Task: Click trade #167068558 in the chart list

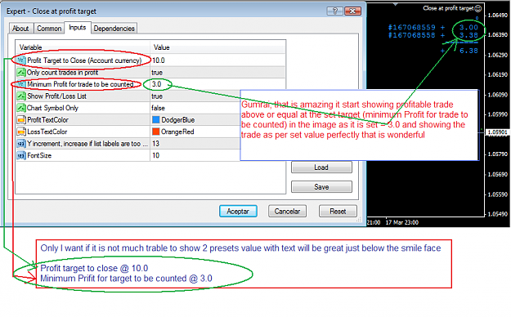Action: point(411,35)
